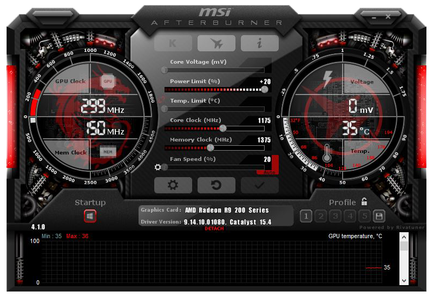Viewport: 433px width, 297px height.
Task: Toggle the fan speed Auto button
Action: click(267, 172)
